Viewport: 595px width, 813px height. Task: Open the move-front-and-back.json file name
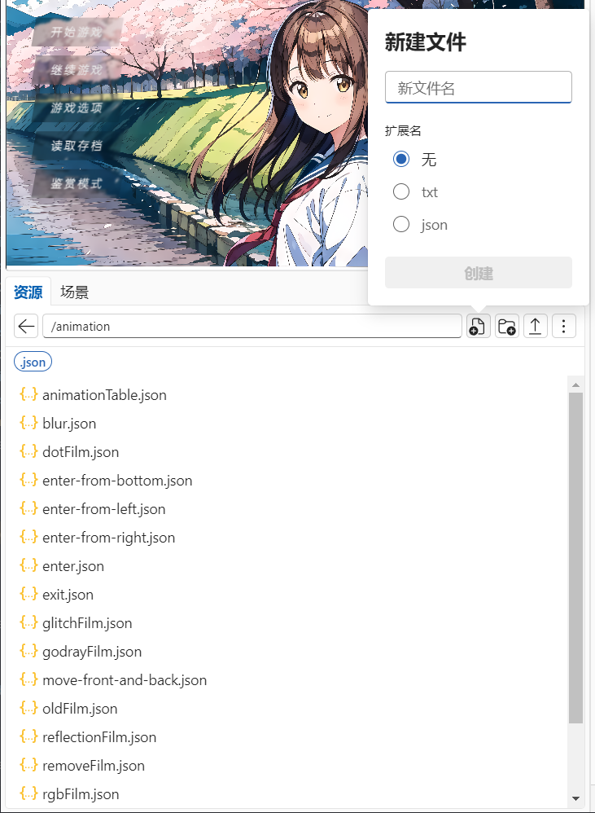pos(125,680)
